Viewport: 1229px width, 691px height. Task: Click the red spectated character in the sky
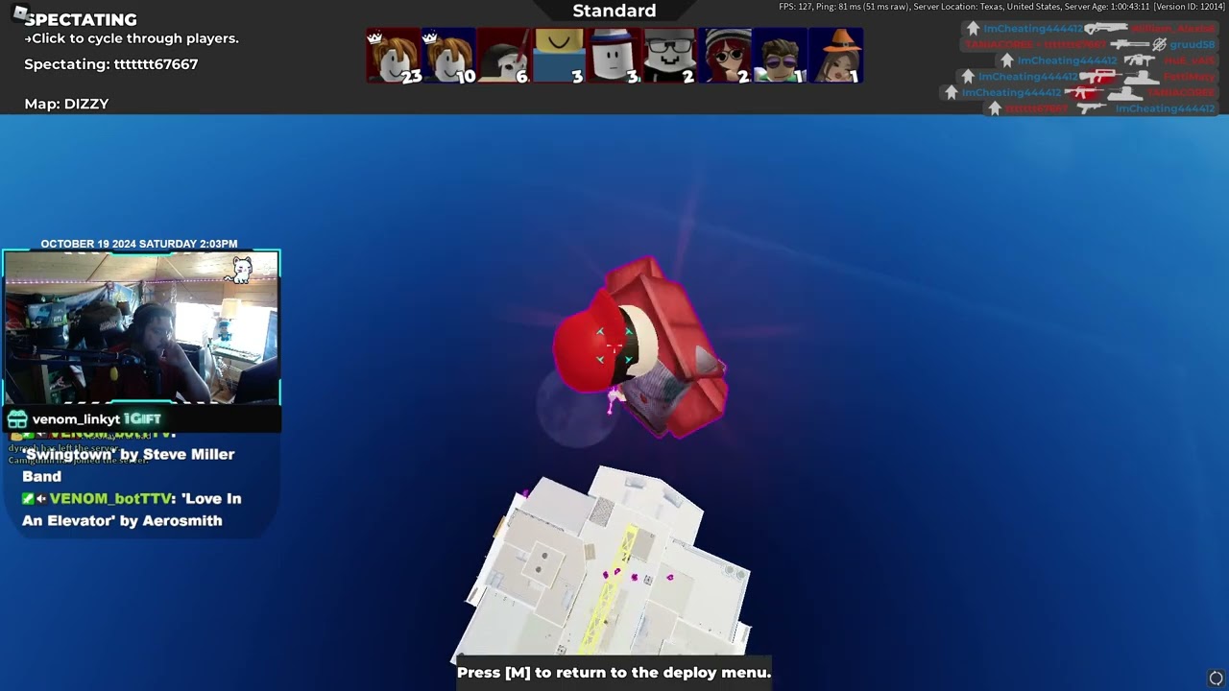[640, 349]
